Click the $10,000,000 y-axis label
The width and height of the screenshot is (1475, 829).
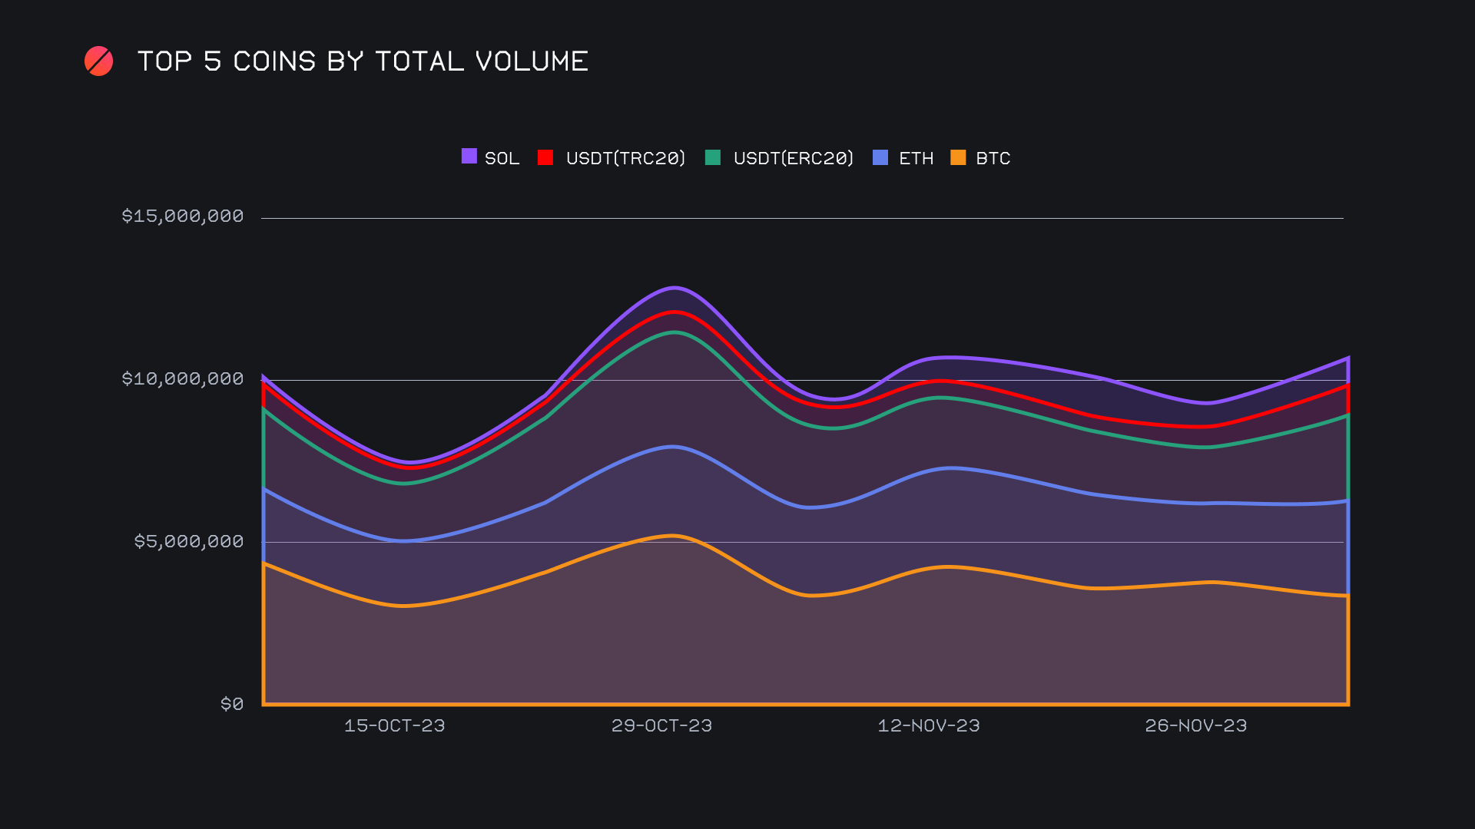(183, 379)
